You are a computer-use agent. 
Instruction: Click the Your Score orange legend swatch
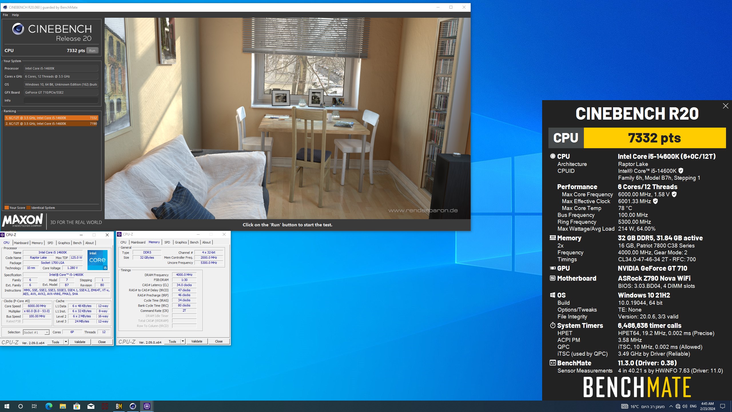[7, 208]
